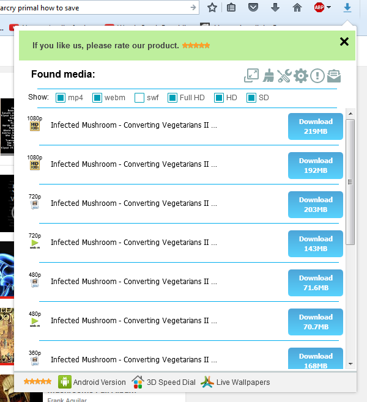Uncheck the webm format checkbox
Image resolution: width=367 pixels, height=402 pixels.
tap(97, 98)
